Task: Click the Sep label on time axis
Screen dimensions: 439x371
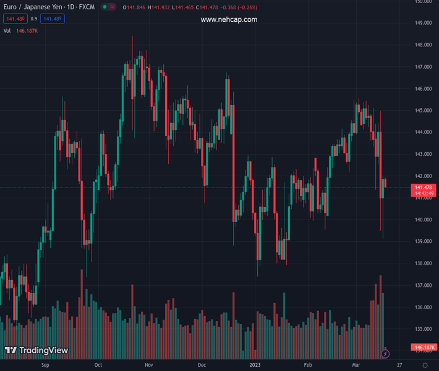Action: tap(45, 365)
